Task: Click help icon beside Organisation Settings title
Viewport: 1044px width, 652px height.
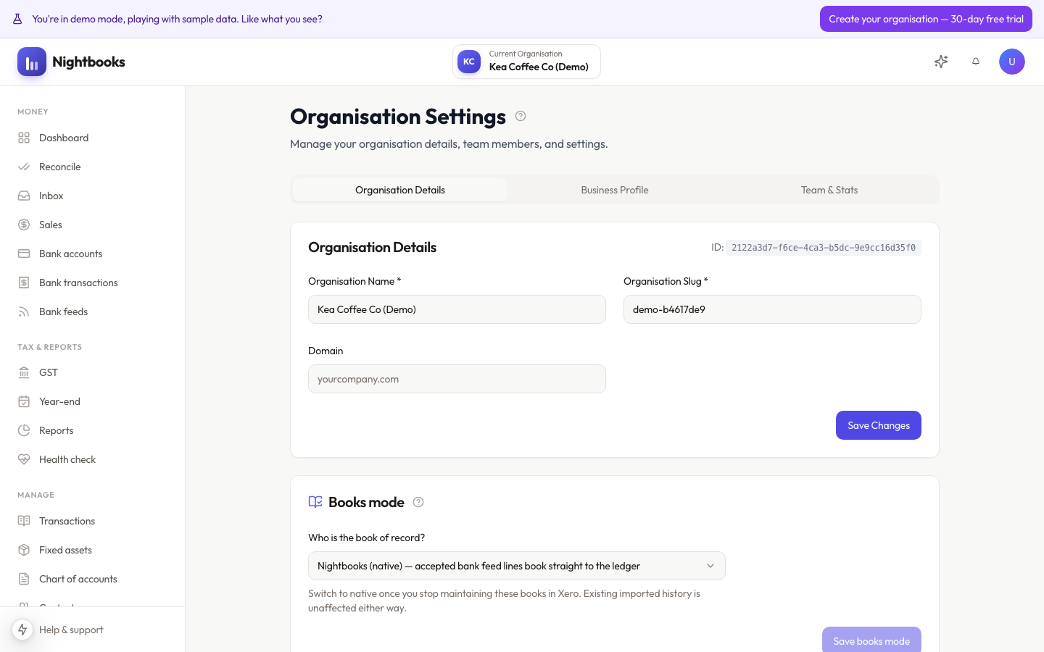Action: pyautogui.click(x=521, y=116)
